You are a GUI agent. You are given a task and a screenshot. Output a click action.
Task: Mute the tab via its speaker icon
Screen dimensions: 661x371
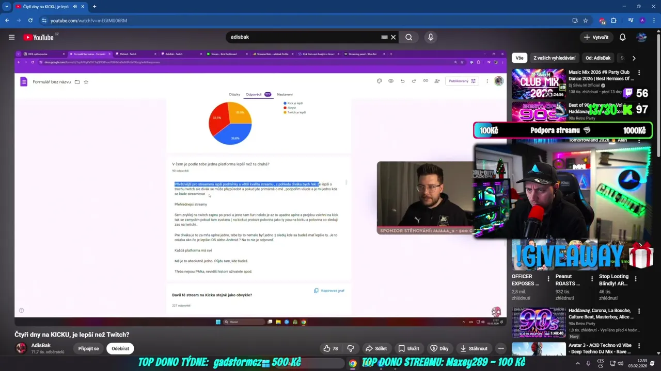(x=75, y=7)
